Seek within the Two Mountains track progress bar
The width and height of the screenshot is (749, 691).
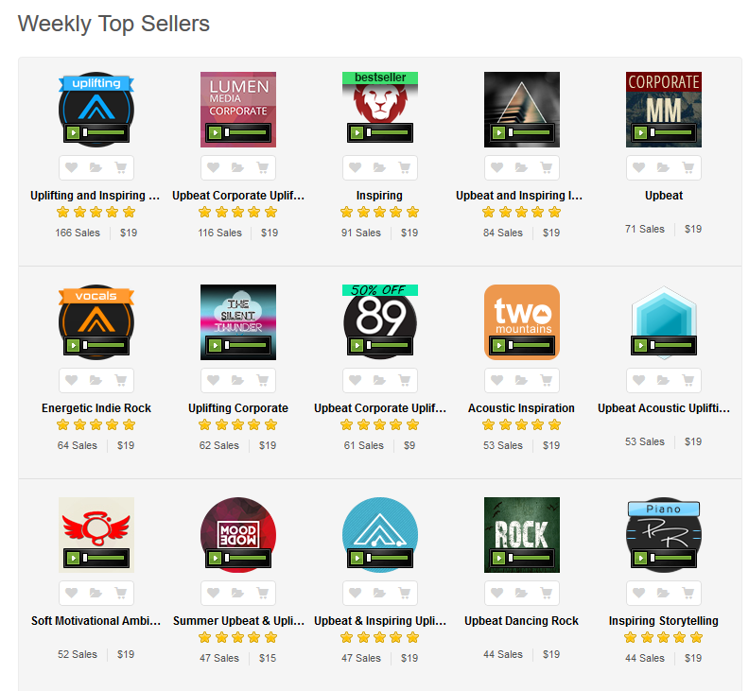pos(530,345)
